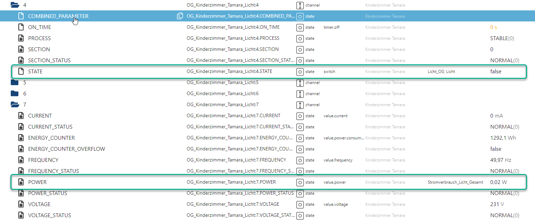Click the file icon beside STATE
535x222 pixels.
[21, 72]
